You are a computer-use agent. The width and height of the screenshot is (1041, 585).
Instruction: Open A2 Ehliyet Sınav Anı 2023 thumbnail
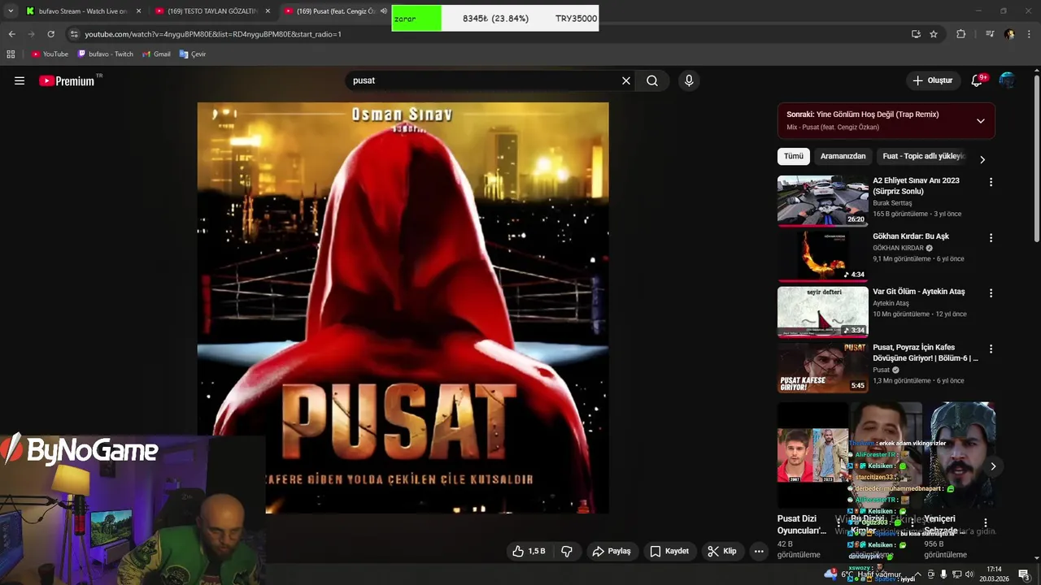pyautogui.click(x=822, y=201)
